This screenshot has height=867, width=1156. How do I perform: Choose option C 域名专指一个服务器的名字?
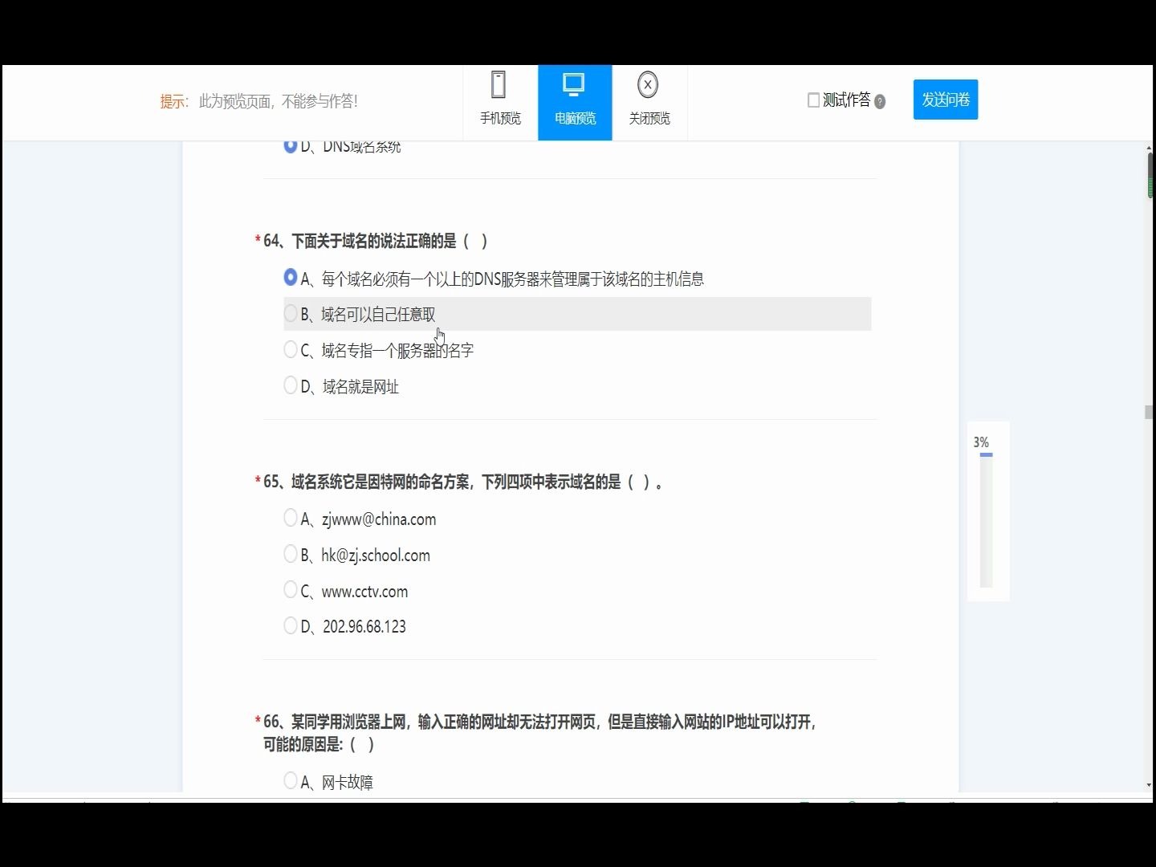pos(291,349)
